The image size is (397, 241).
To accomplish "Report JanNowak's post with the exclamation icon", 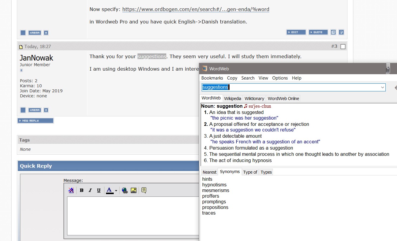I will pos(46,110).
